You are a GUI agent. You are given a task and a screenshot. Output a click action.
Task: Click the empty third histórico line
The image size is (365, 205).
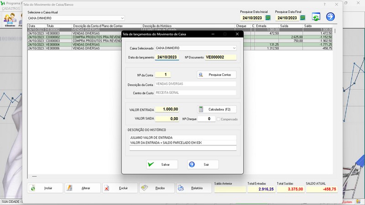(183, 148)
